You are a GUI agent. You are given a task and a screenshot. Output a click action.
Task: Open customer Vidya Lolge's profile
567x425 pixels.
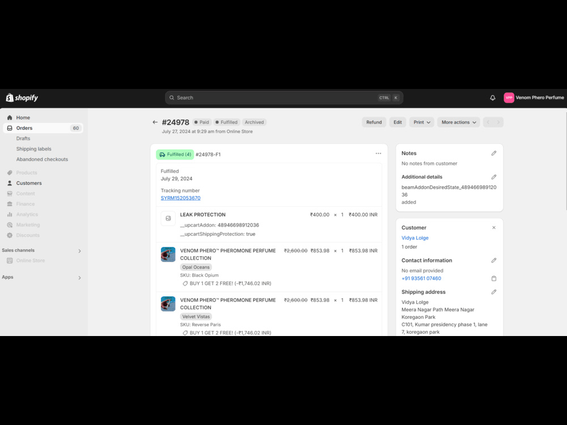pos(415,238)
